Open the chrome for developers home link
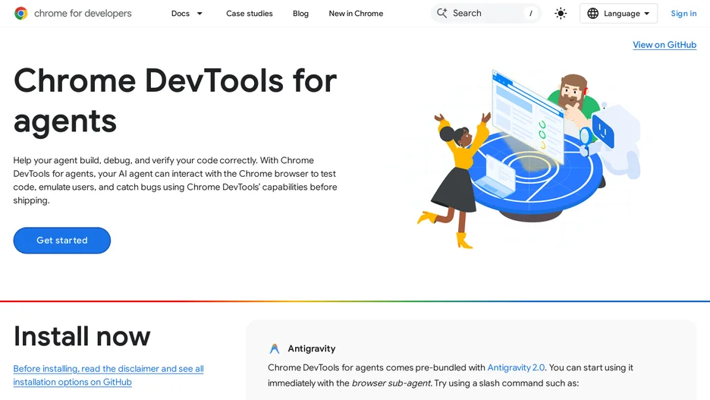Image resolution: width=710 pixels, height=400 pixels. point(73,14)
